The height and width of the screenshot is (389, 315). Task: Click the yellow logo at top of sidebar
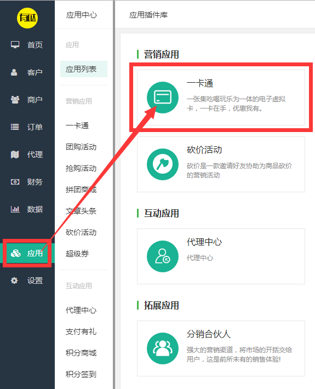[27, 18]
